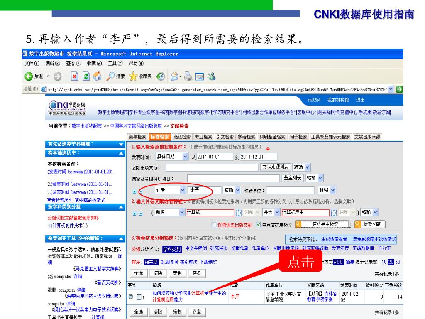Viewport: 425px width, 319px height.
Task: Click the 检索文献 button
Action: [370, 224]
